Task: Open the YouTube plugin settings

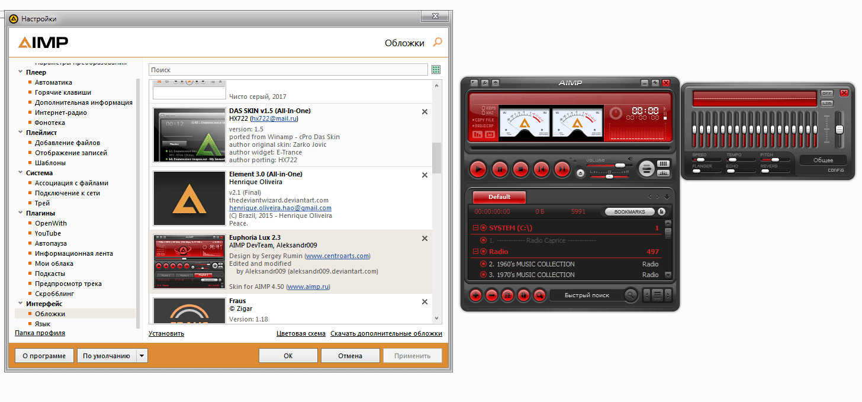Action: coord(48,233)
